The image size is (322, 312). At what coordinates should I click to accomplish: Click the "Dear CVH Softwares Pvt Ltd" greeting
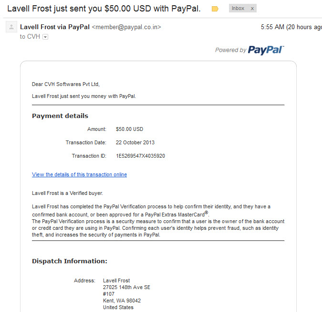click(x=66, y=84)
